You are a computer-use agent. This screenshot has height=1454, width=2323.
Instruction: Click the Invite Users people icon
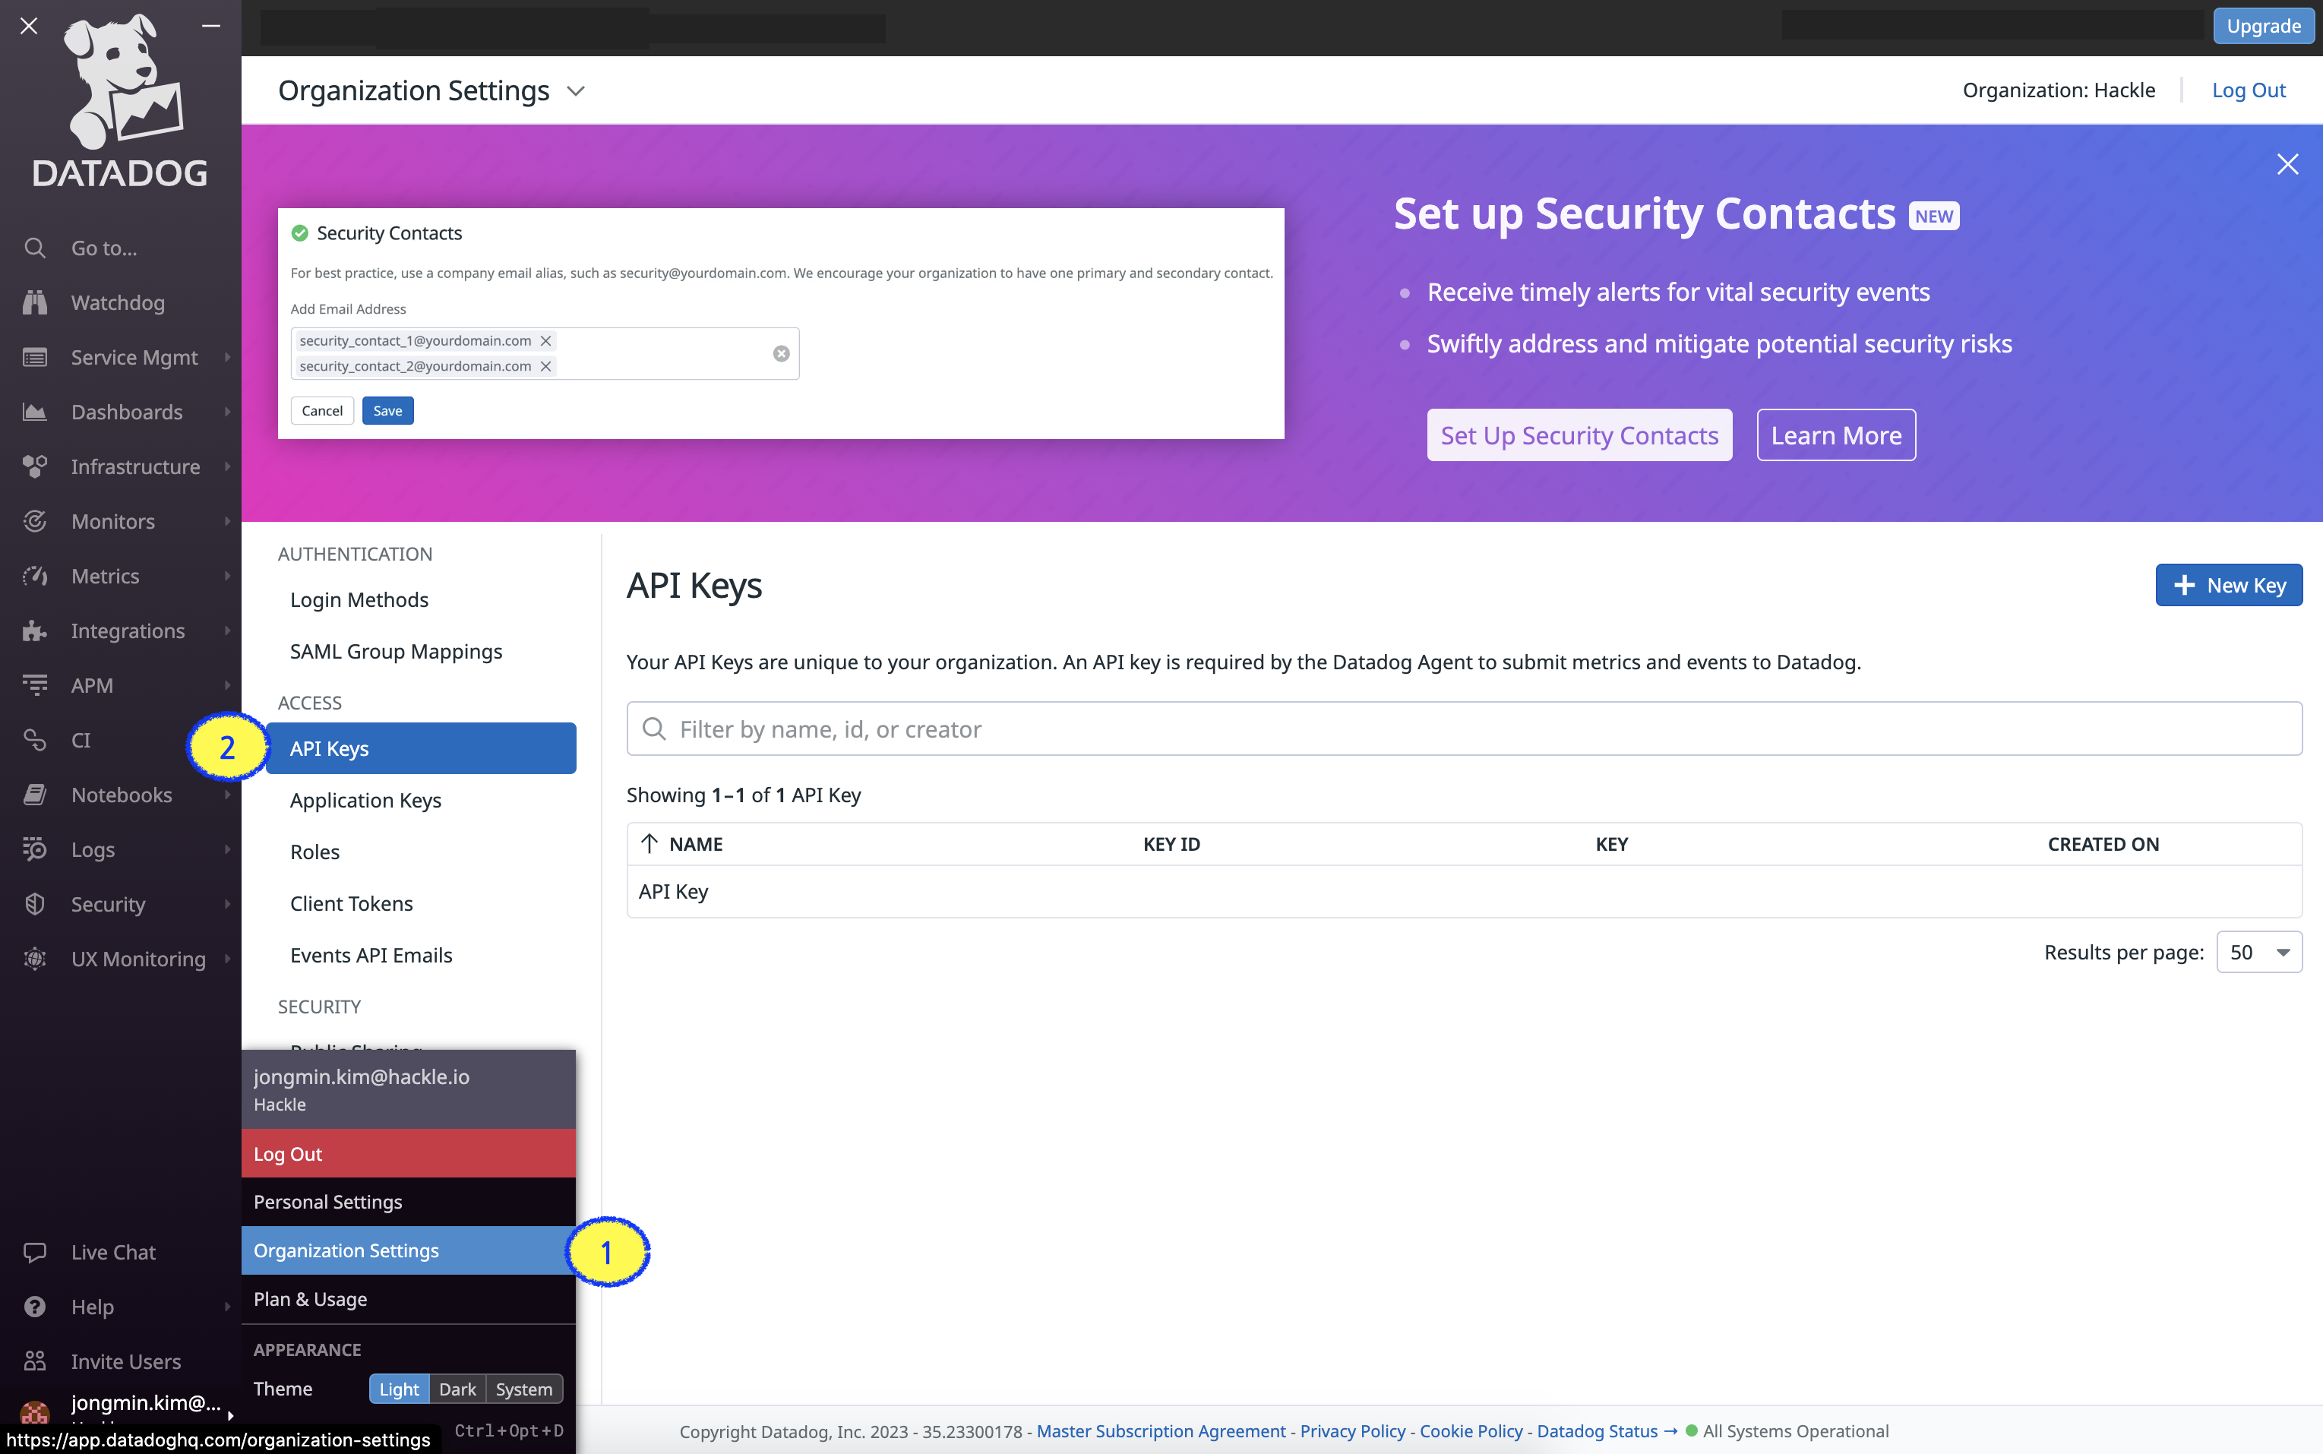(35, 1361)
